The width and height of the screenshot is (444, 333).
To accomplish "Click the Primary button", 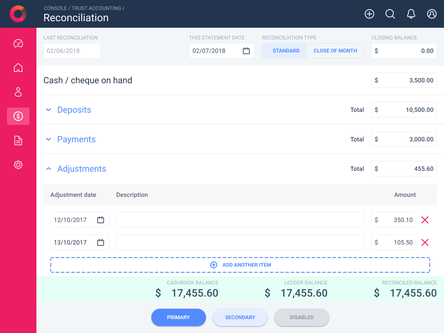I will (178, 317).
